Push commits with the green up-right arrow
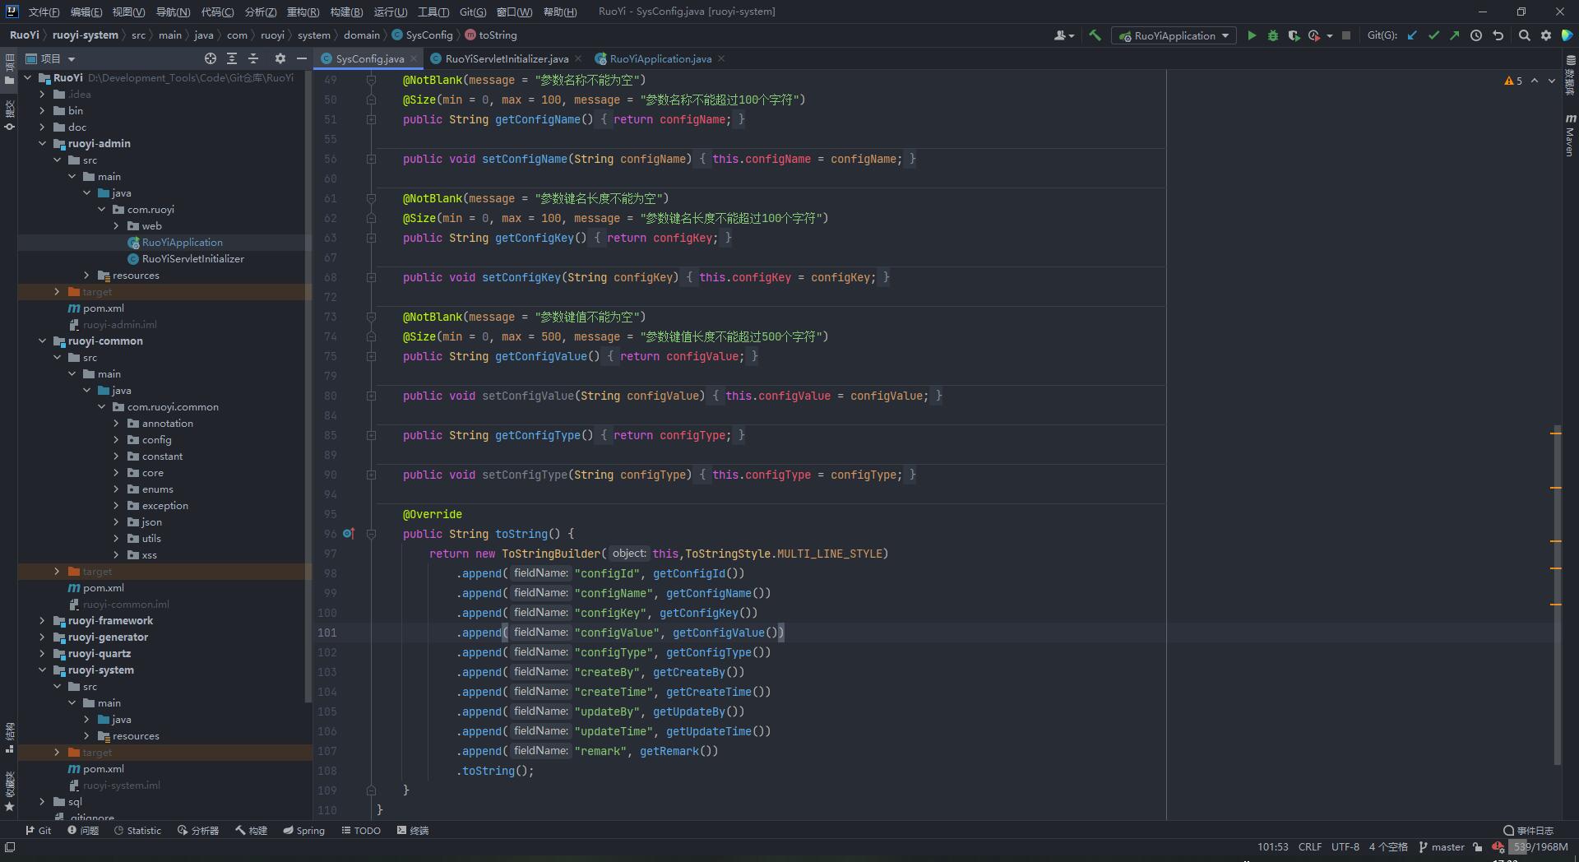This screenshot has width=1579, height=862. click(x=1455, y=35)
